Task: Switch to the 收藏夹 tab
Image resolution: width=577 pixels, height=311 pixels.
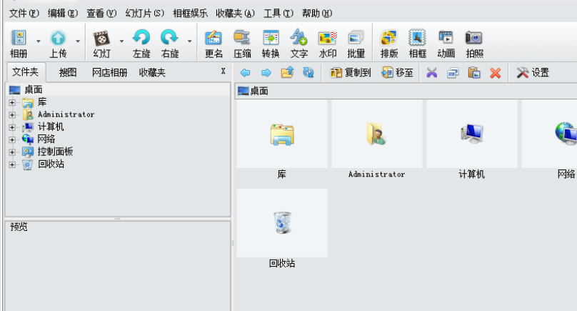Action: pos(152,73)
